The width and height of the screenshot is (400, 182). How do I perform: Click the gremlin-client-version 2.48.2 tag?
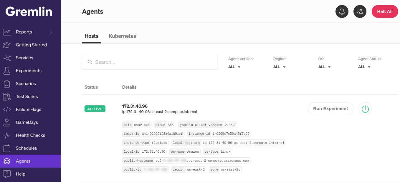(208, 125)
